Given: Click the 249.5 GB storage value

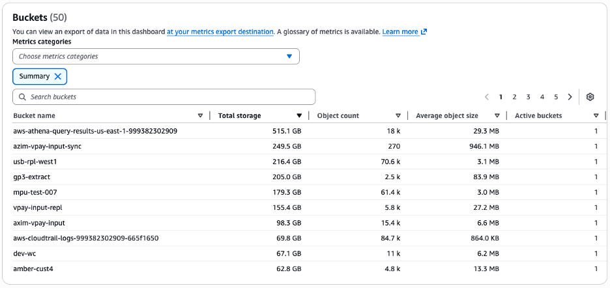Looking at the screenshot, I should (286, 147).
